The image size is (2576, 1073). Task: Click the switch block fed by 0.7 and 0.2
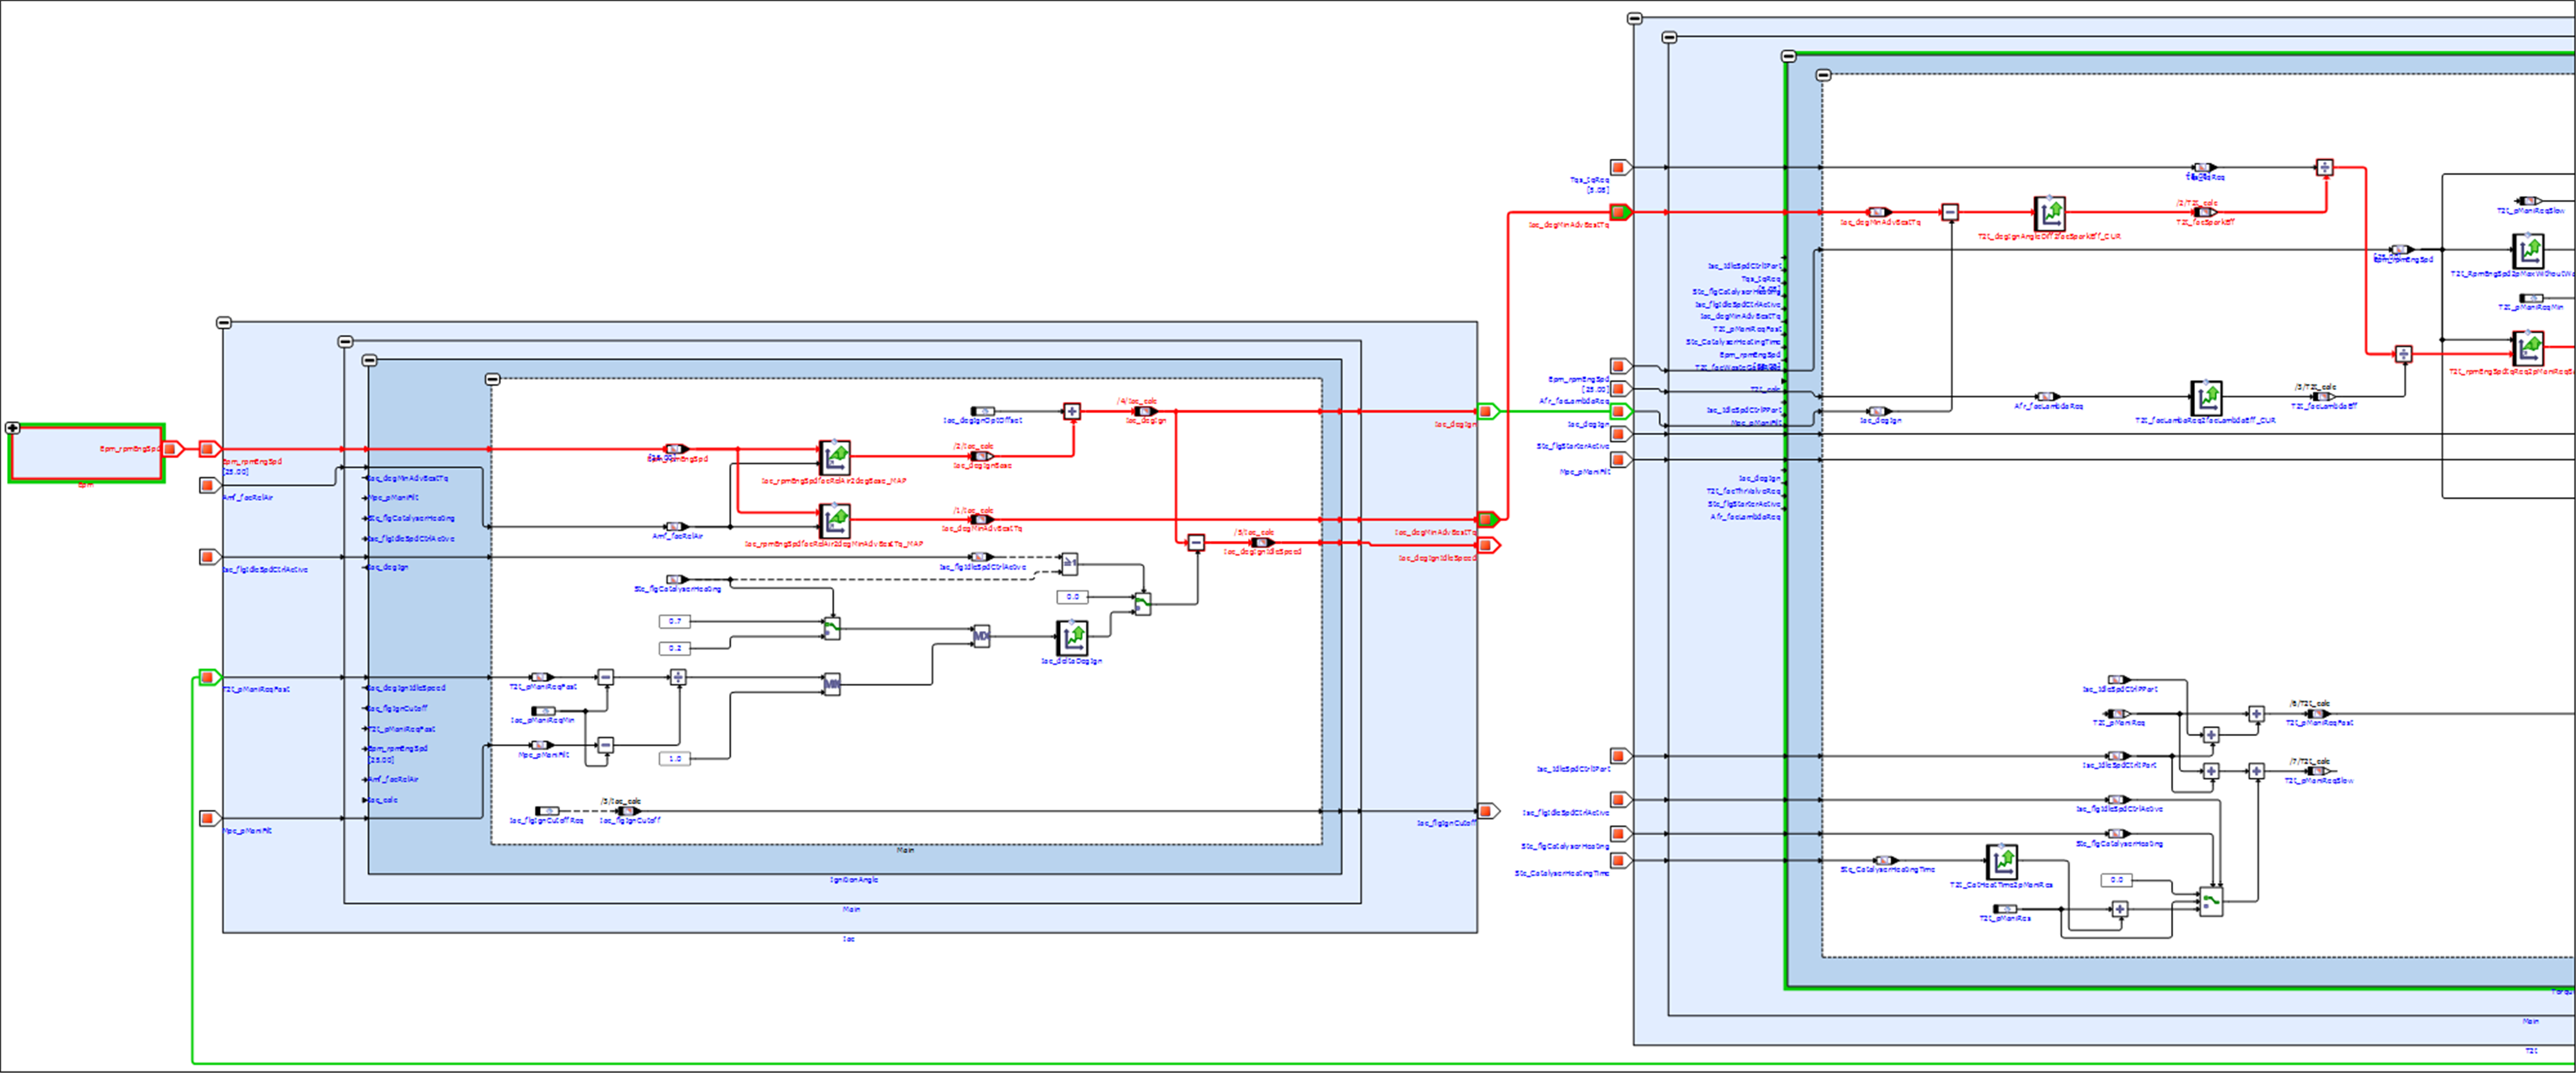[831, 628]
